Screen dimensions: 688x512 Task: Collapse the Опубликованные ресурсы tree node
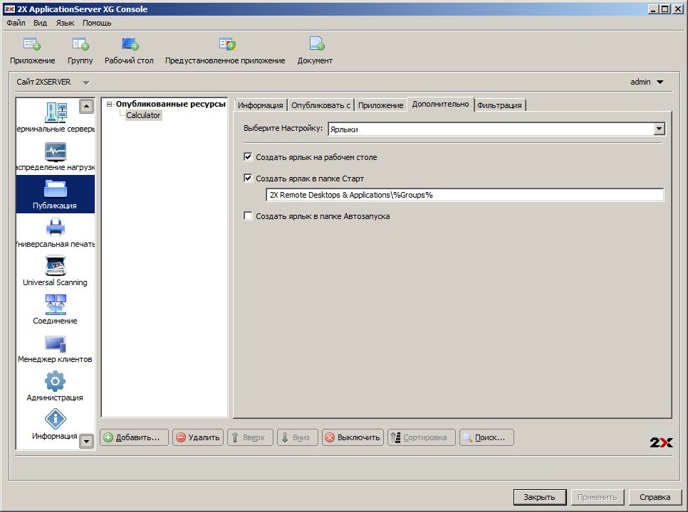[x=109, y=105]
